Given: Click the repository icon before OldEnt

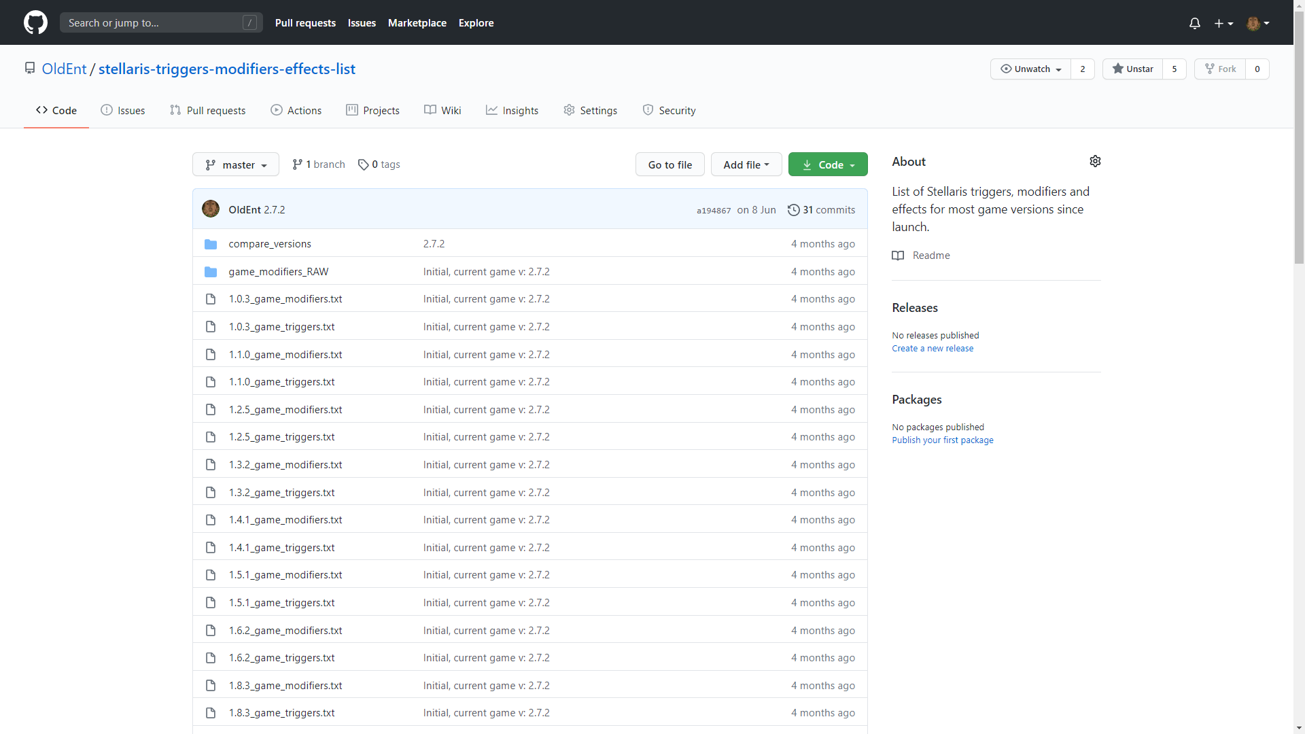Looking at the screenshot, I should click(29, 69).
